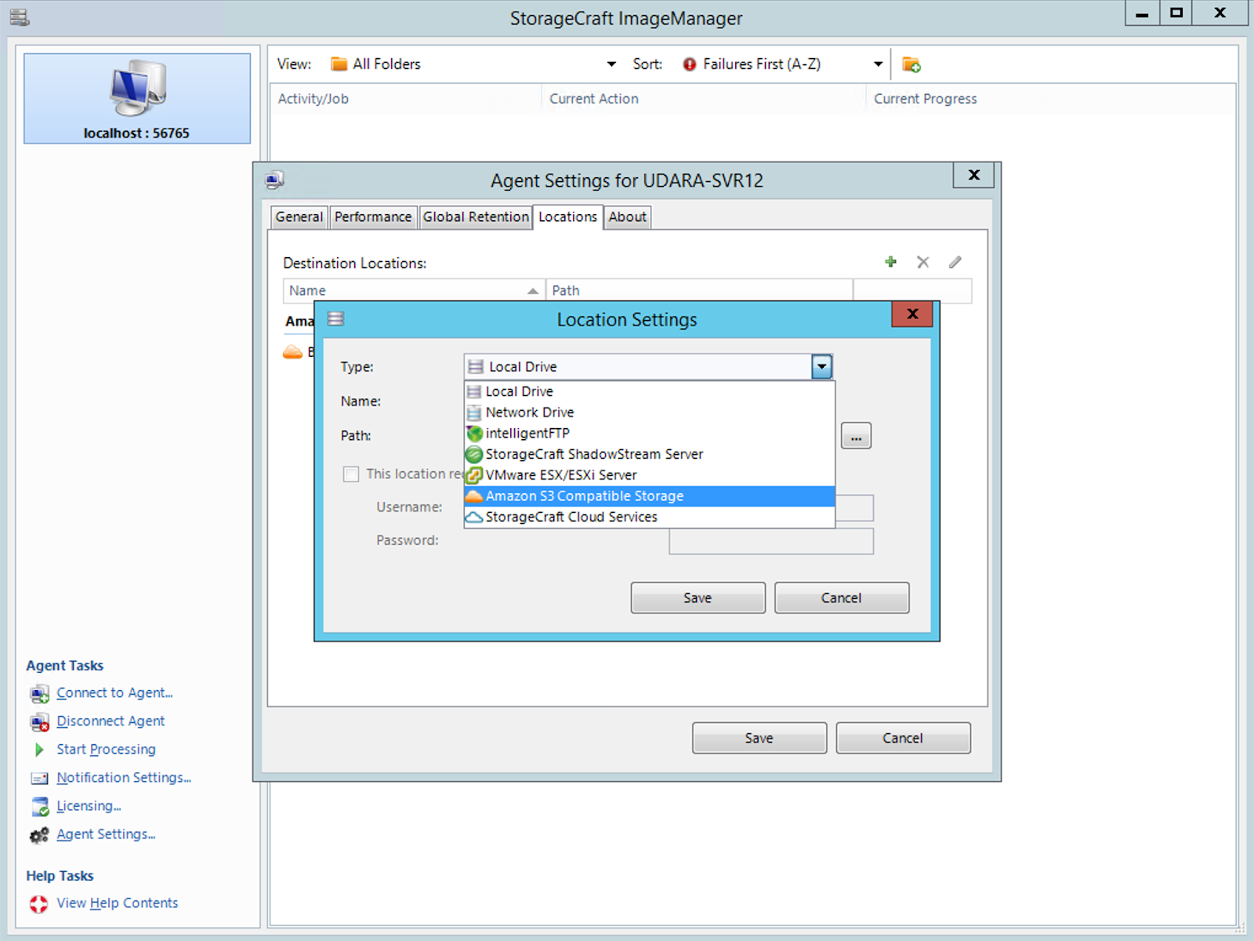Open the Agent Settings link
This screenshot has height=941, width=1254.
tap(106, 834)
